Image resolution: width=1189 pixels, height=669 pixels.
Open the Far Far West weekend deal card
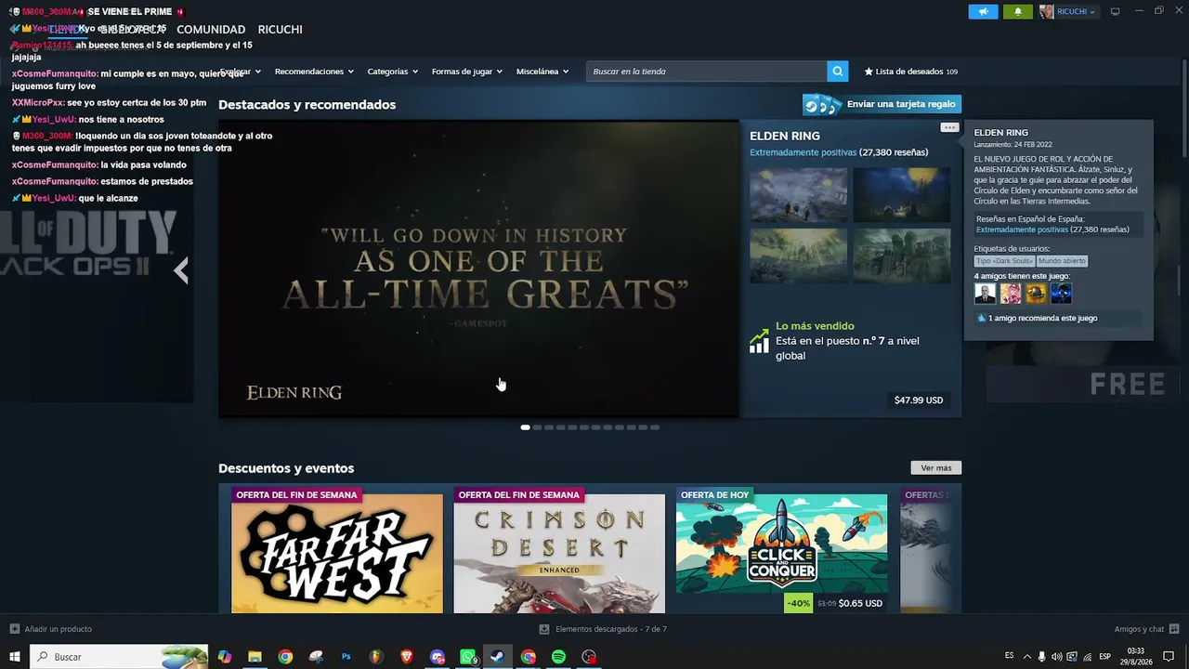(x=337, y=549)
